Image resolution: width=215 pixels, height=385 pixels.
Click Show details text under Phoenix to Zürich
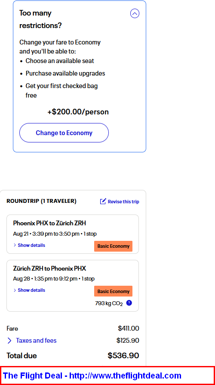click(31, 245)
